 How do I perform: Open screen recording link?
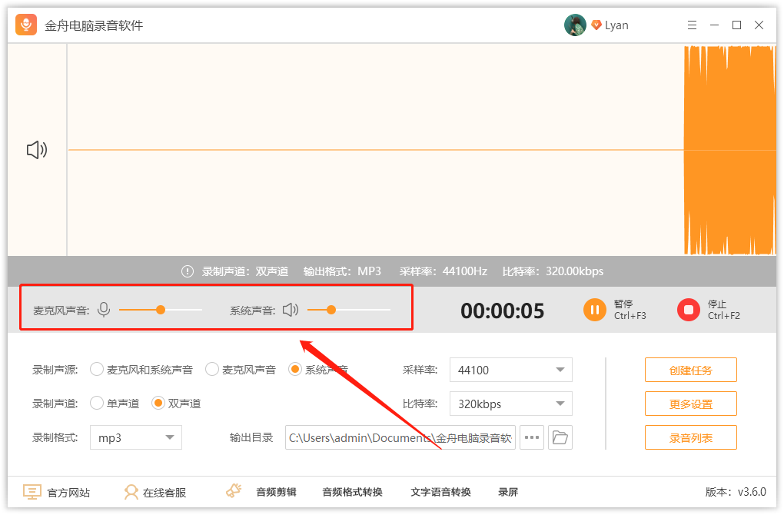pos(508,492)
